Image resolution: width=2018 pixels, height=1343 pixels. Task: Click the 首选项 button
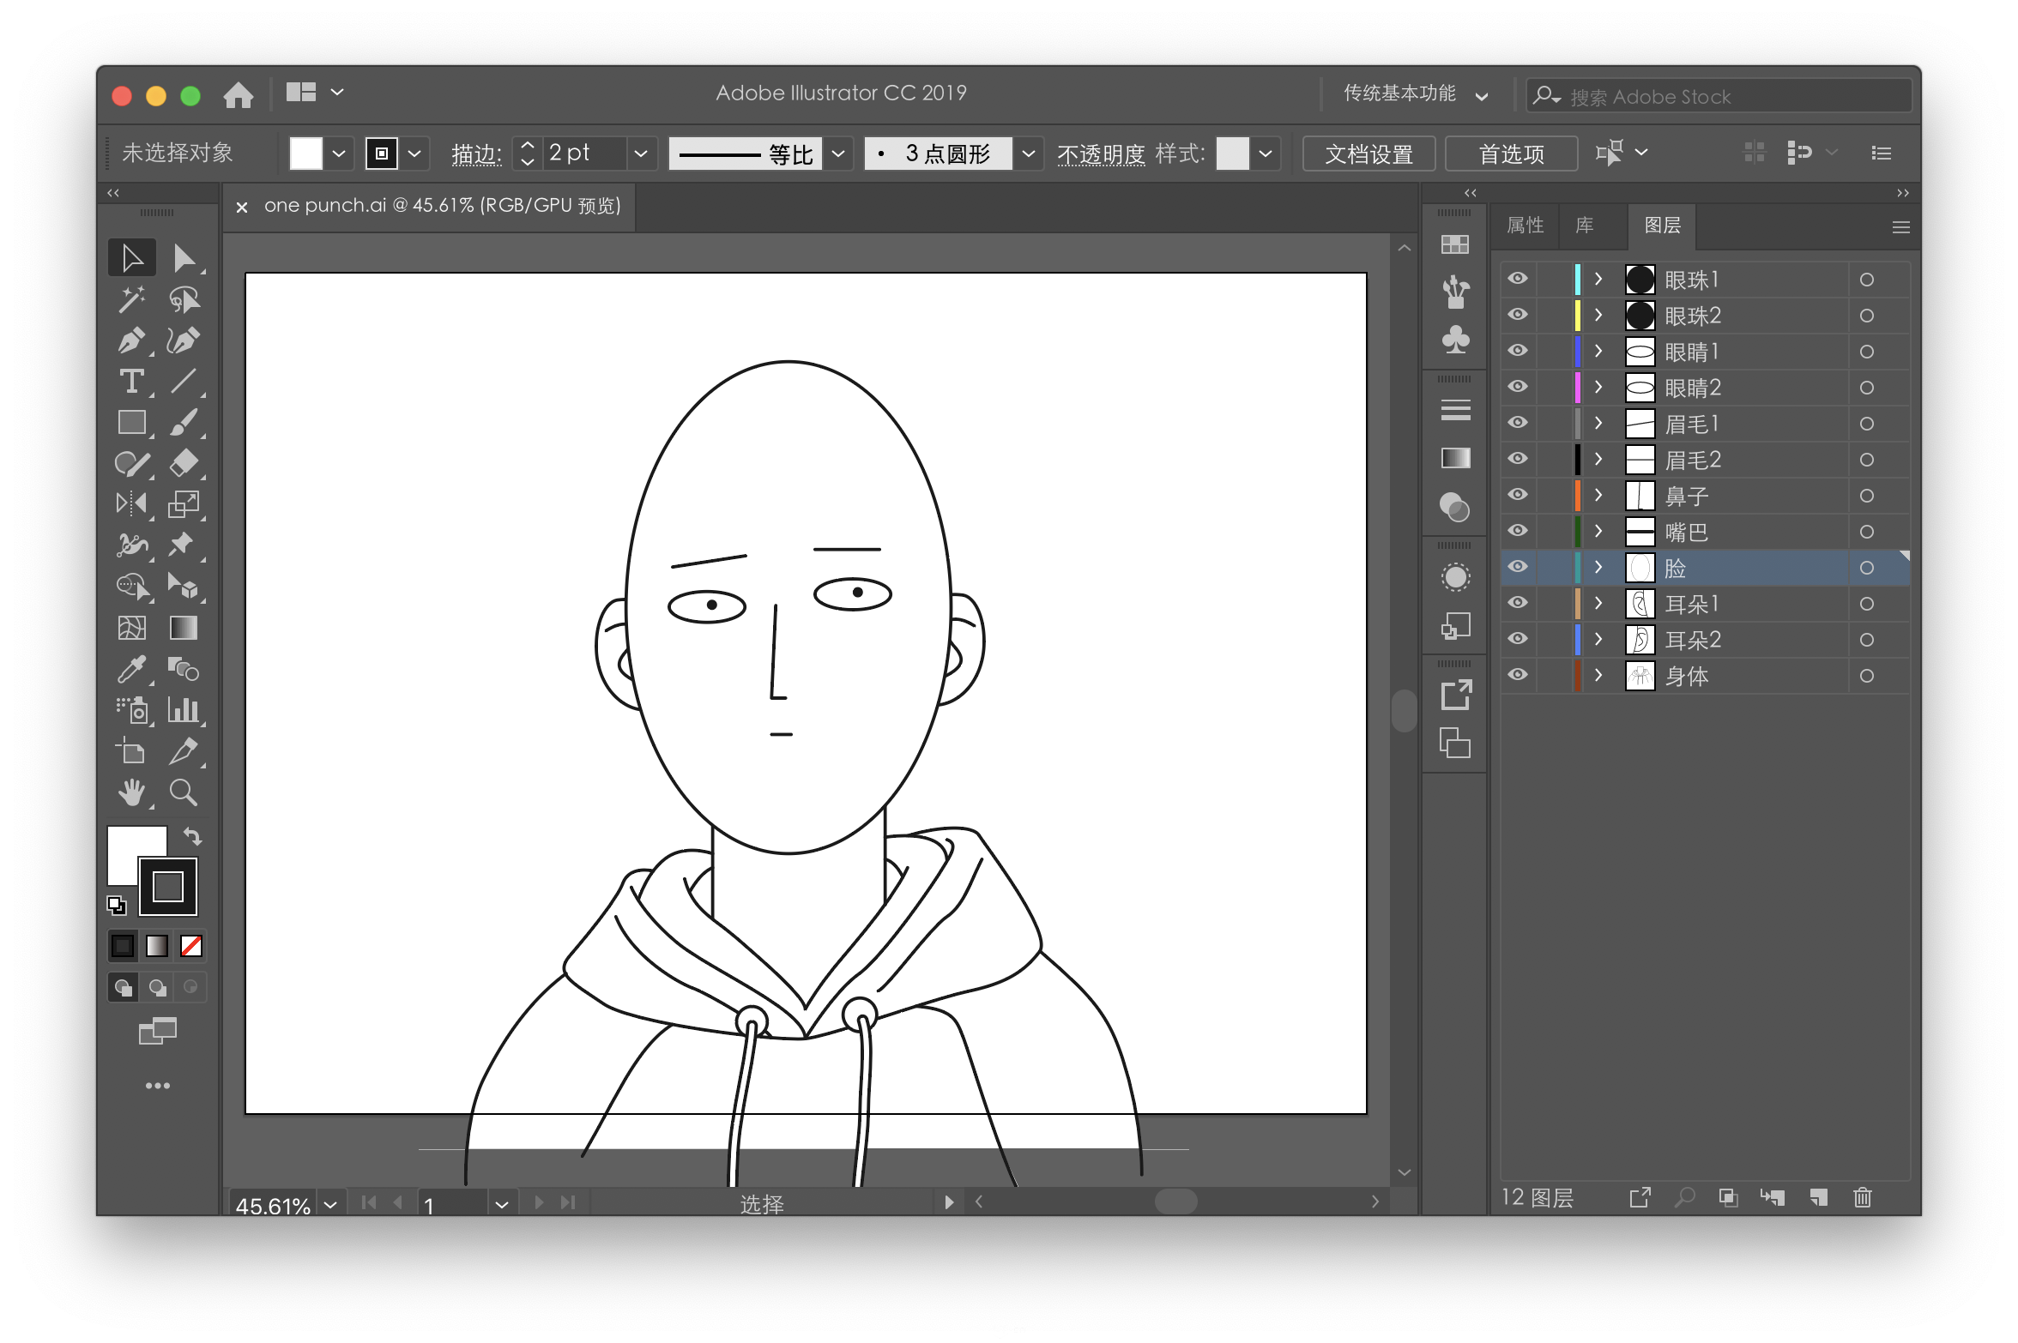(1511, 154)
